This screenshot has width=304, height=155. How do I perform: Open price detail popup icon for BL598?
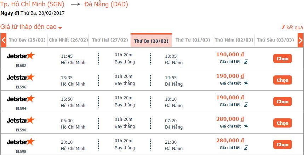[246, 148]
